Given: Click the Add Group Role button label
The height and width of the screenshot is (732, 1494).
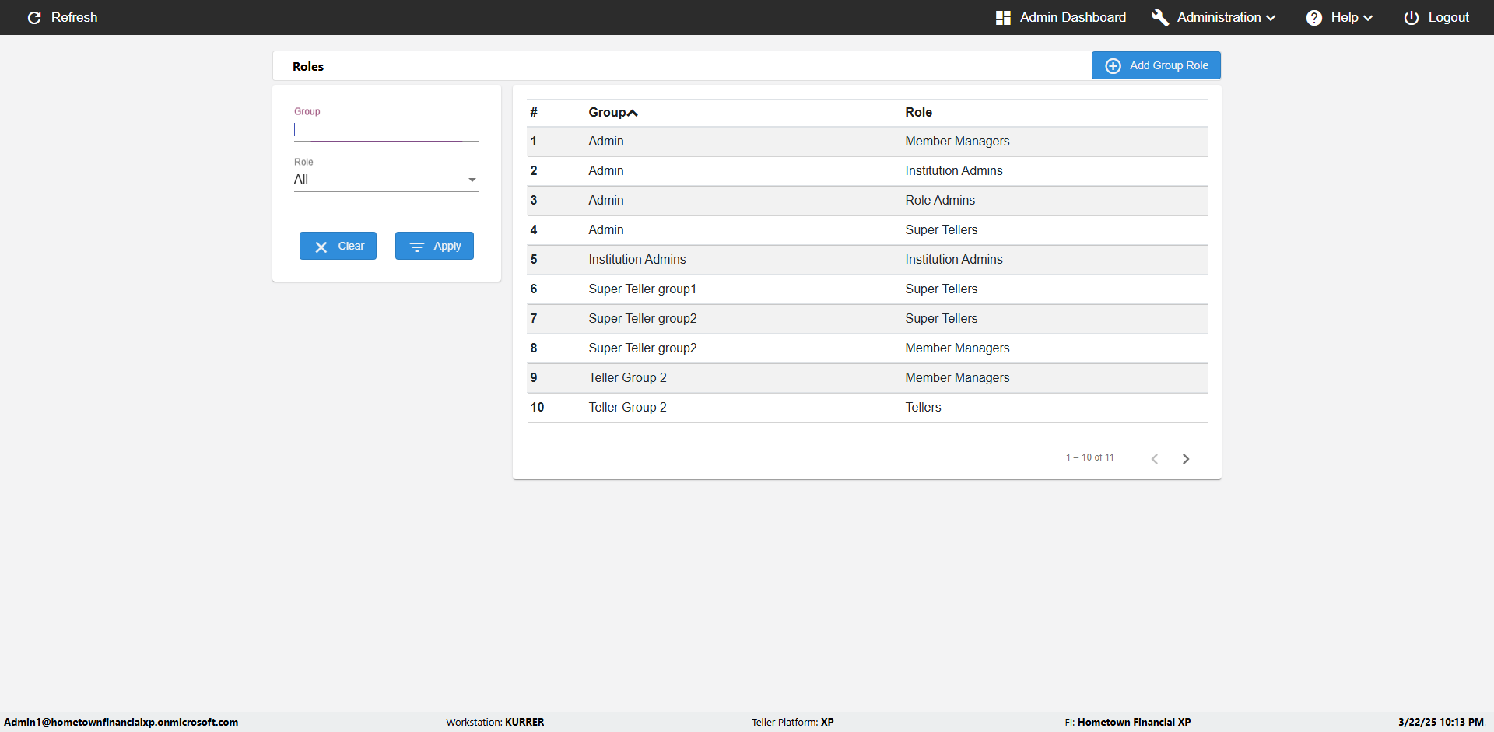Looking at the screenshot, I should point(1169,66).
